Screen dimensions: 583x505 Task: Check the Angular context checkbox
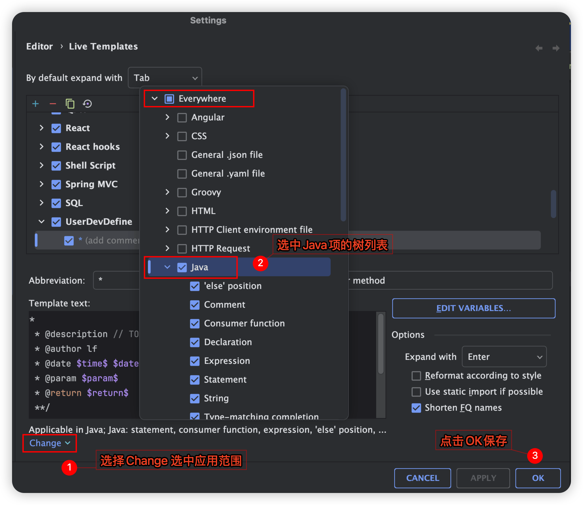(182, 118)
